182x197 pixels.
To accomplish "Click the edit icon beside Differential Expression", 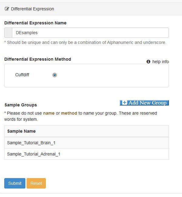I will point(7,9).
